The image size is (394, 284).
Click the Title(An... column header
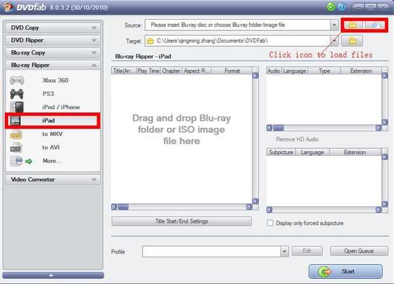(124, 71)
